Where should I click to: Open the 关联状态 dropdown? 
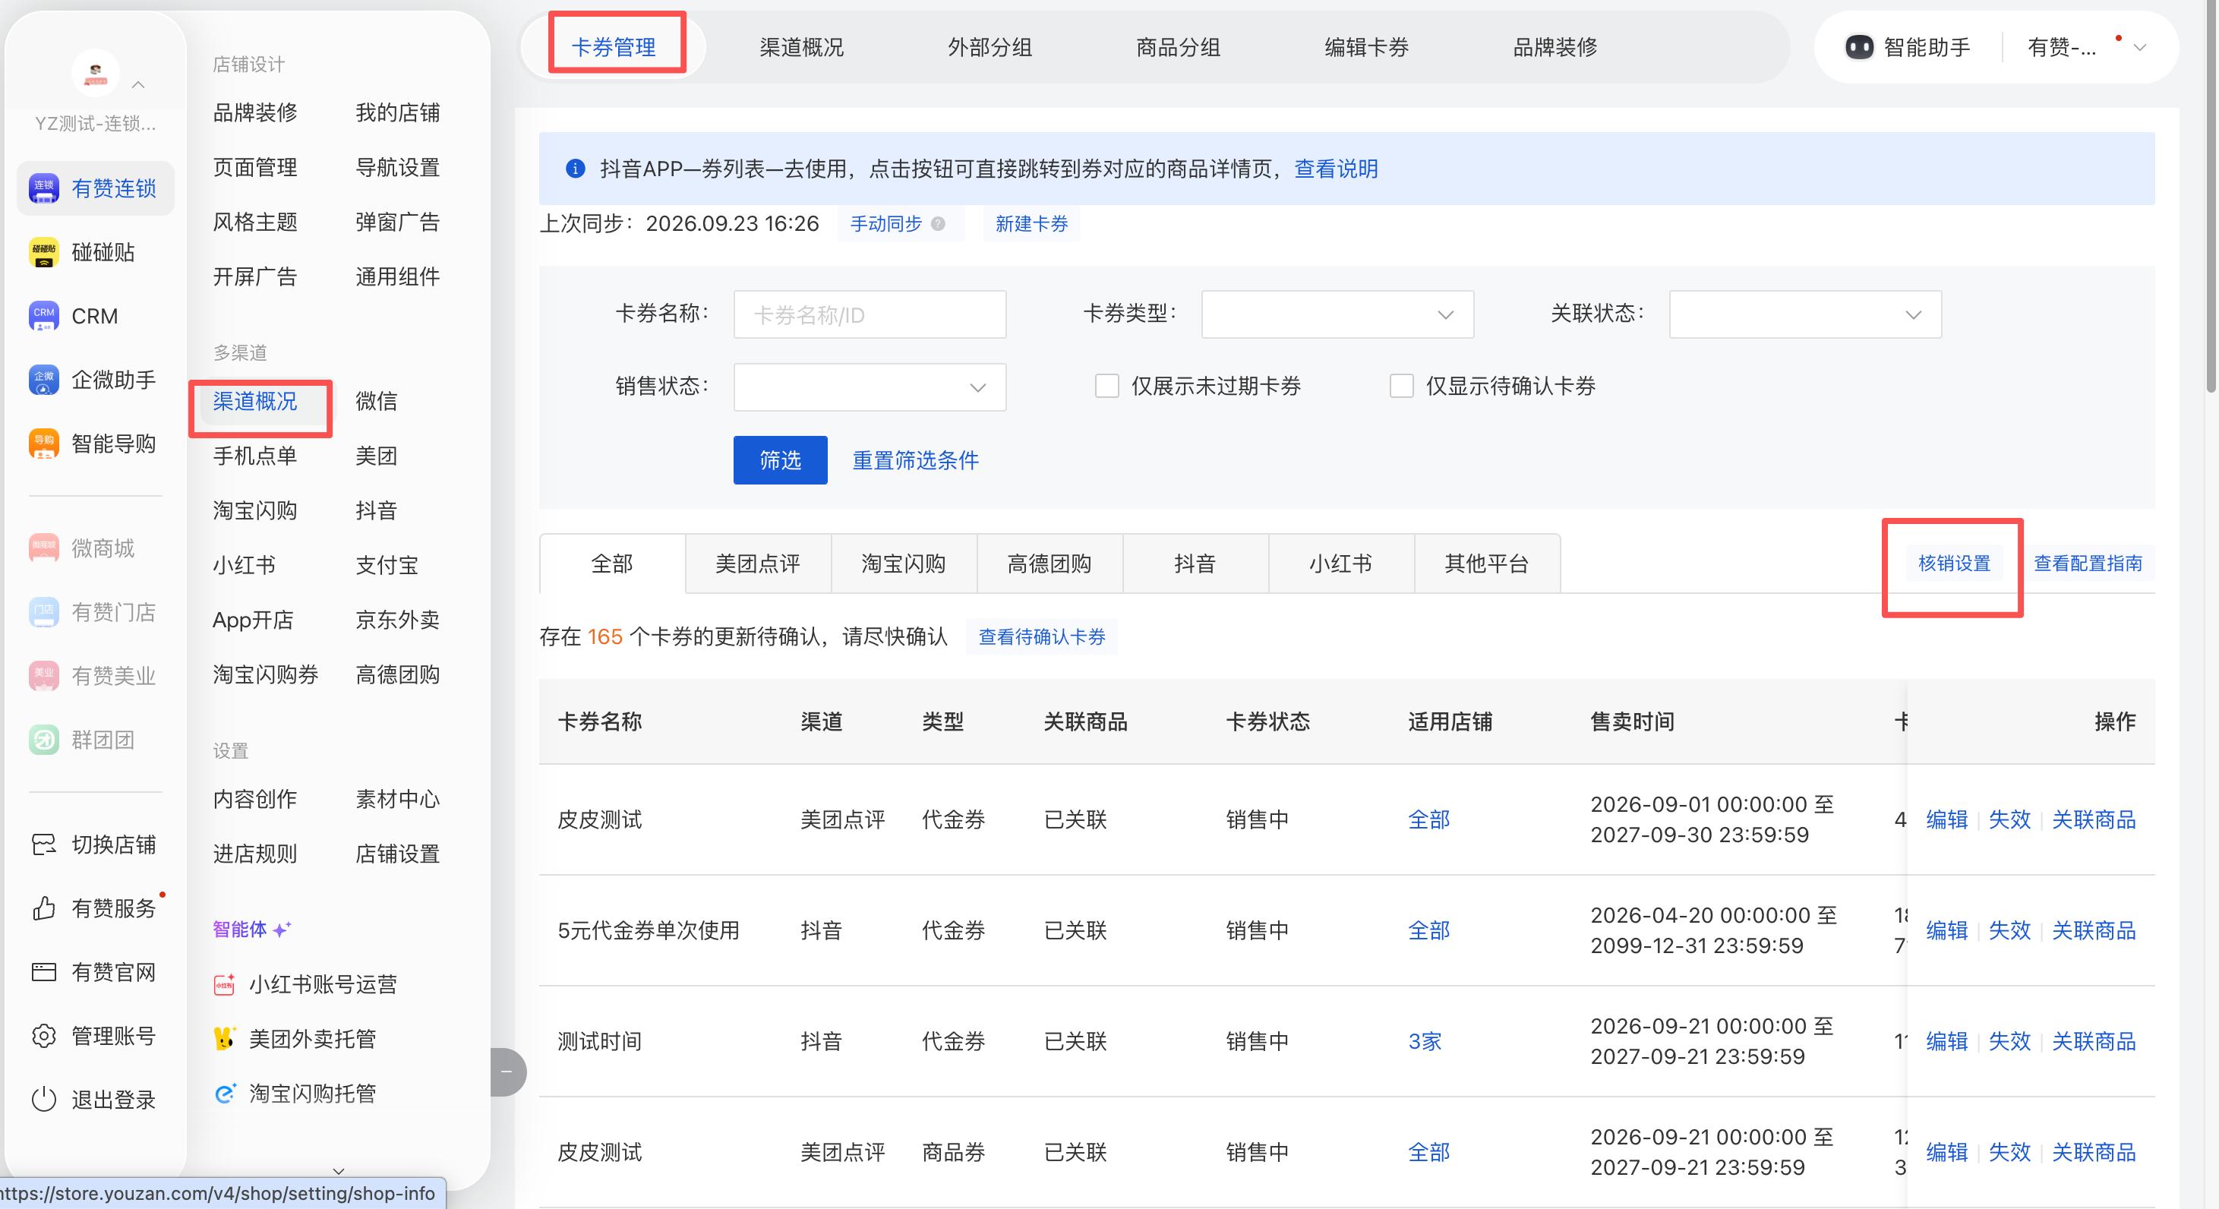[x=1804, y=314]
